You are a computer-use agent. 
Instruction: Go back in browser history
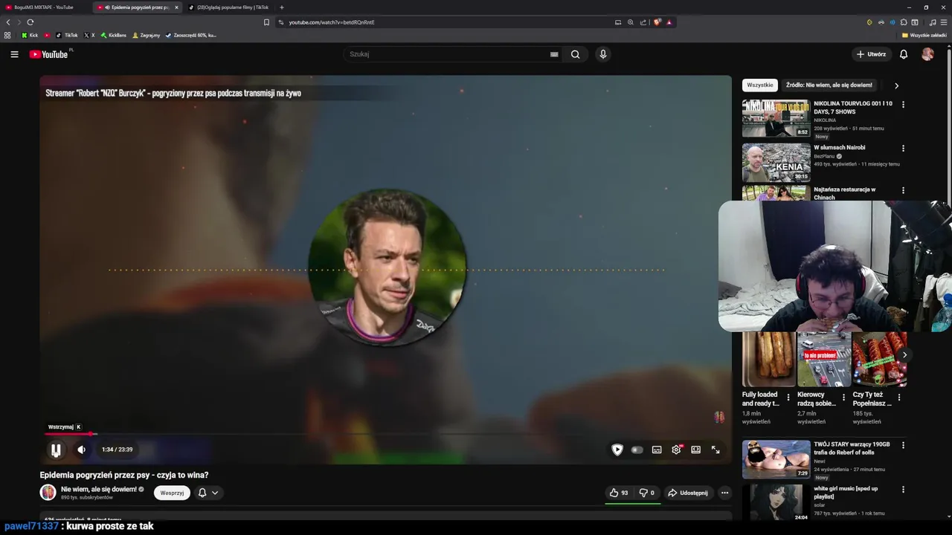click(7, 22)
